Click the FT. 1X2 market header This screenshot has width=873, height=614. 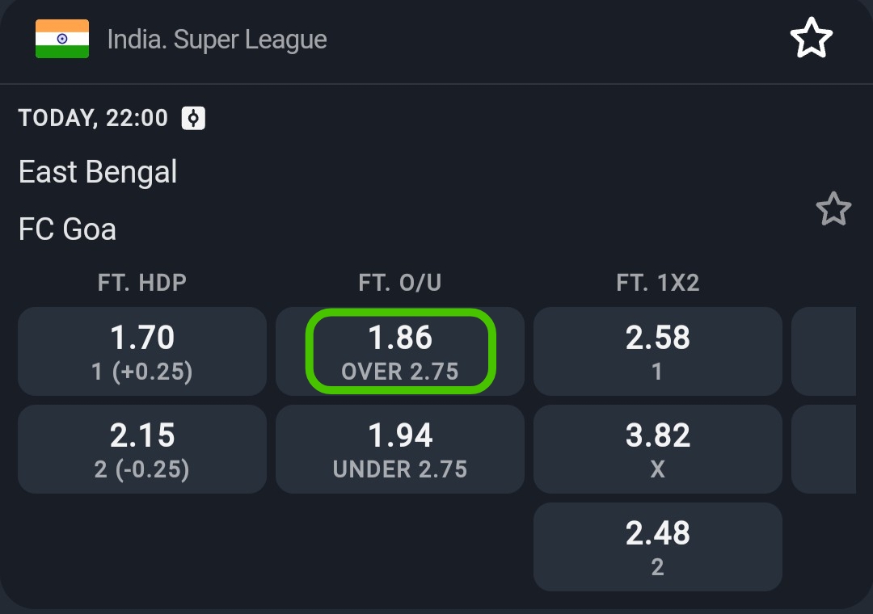658,282
